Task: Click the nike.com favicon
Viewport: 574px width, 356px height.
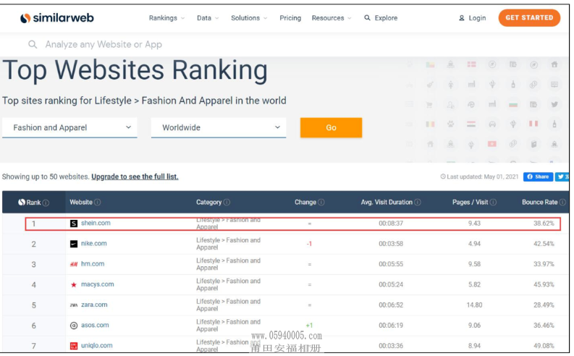Action: [74, 244]
